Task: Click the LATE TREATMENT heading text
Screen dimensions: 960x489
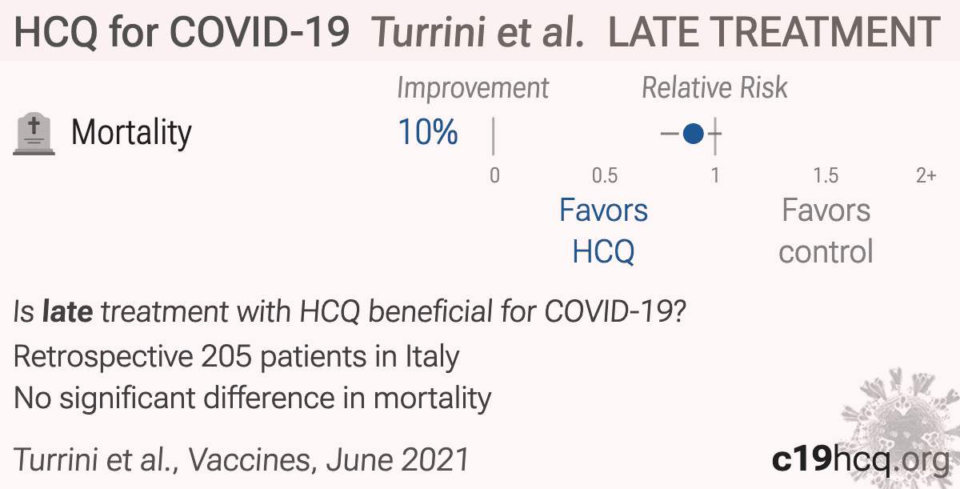Action: coord(774,32)
